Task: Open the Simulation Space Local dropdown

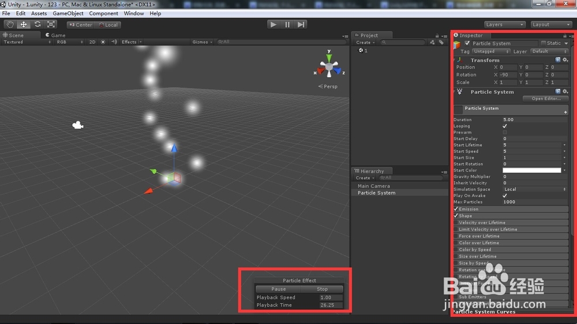Action: [x=534, y=189]
